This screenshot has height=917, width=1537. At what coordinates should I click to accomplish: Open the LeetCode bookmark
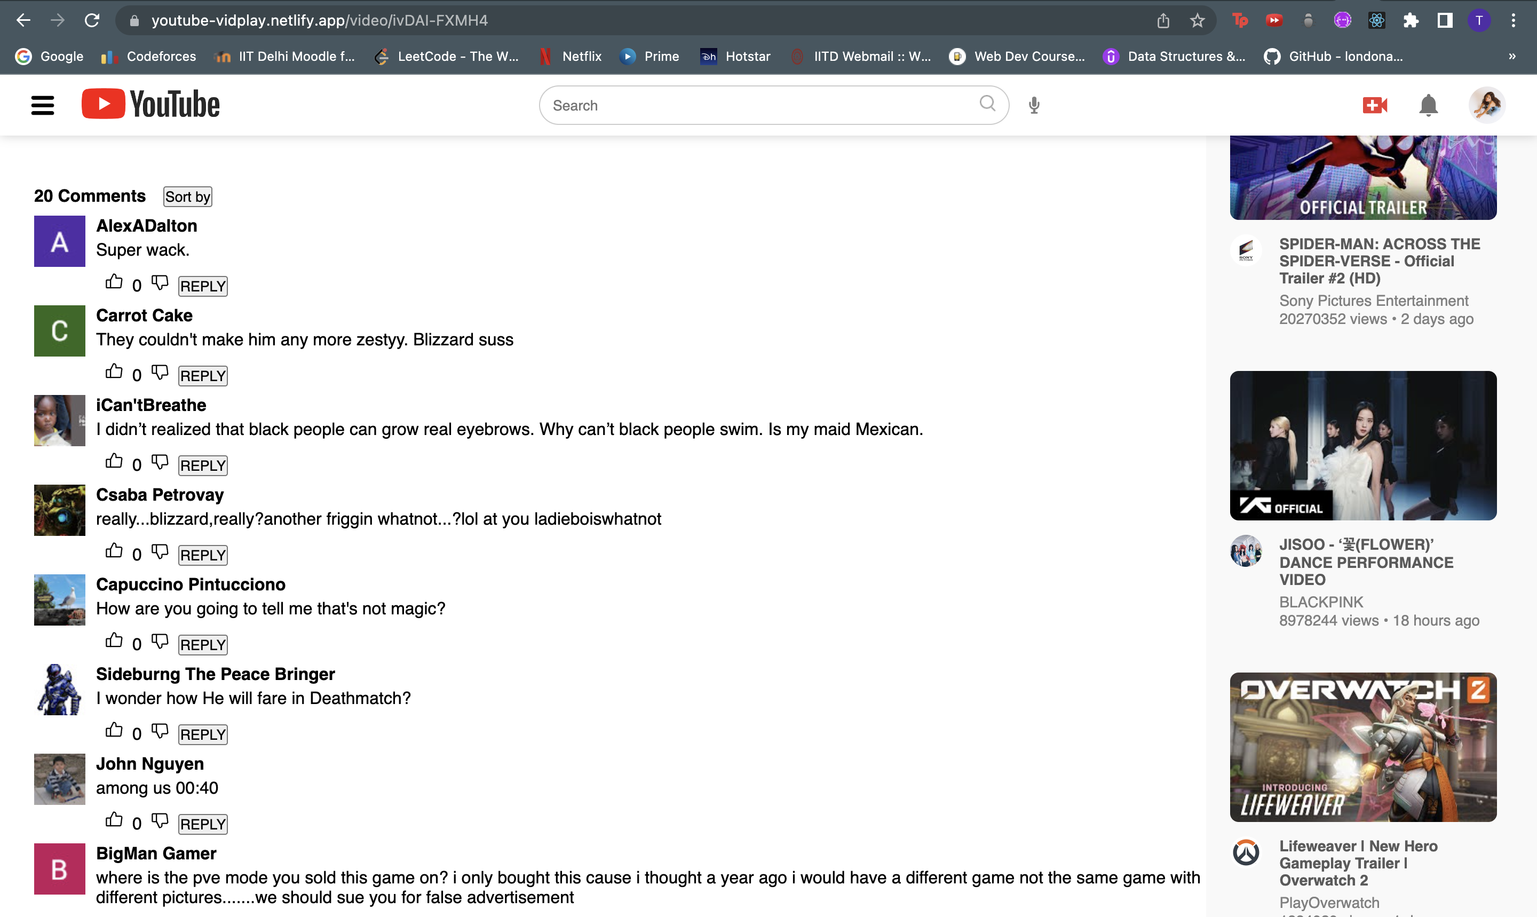[x=447, y=56]
